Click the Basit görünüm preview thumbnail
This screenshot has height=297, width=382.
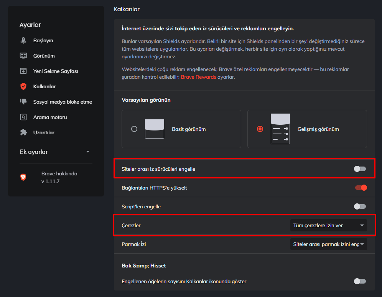pyautogui.click(x=155, y=129)
